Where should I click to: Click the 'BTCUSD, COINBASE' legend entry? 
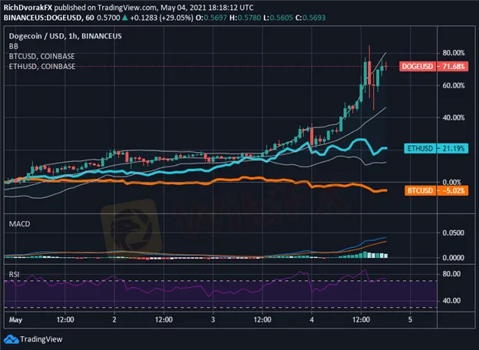click(42, 56)
